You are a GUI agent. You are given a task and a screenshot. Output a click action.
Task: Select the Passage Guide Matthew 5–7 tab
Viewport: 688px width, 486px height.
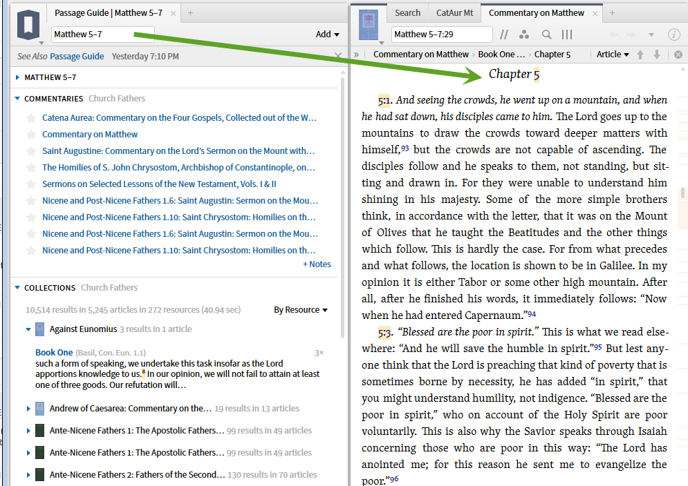point(109,13)
